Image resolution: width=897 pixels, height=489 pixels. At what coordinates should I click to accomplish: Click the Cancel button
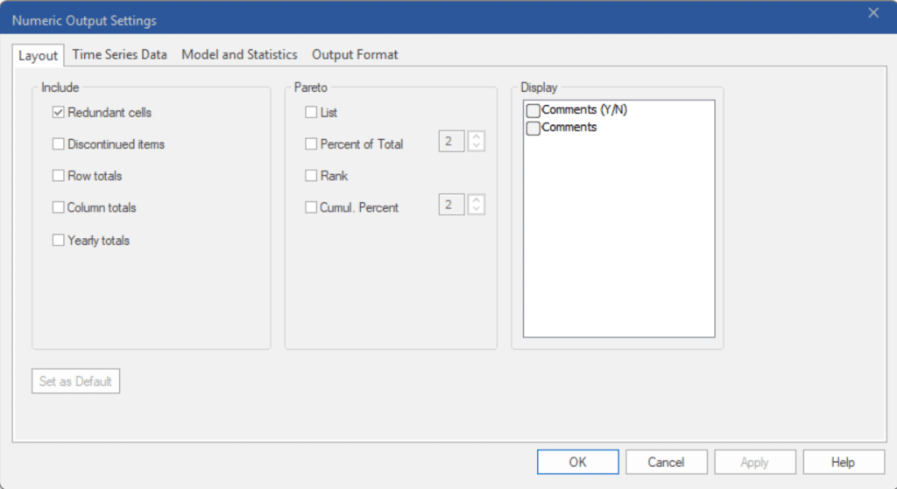666,462
